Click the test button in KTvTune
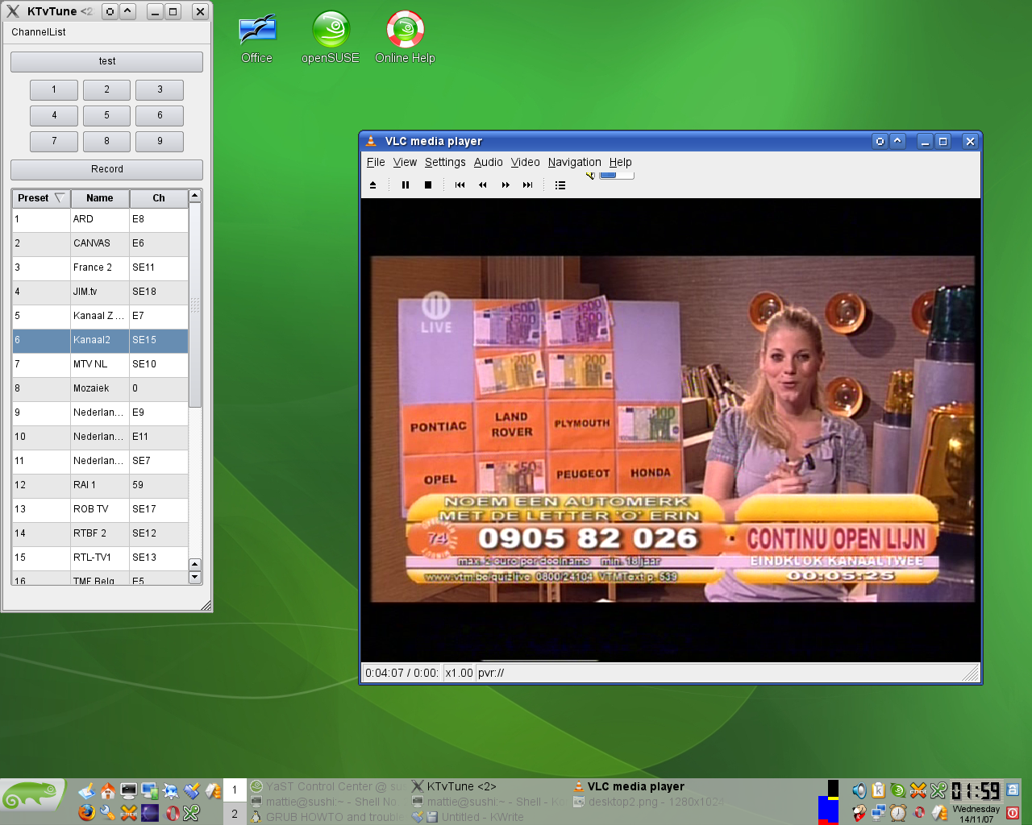The height and width of the screenshot is (825, 1032). point(106,61)
